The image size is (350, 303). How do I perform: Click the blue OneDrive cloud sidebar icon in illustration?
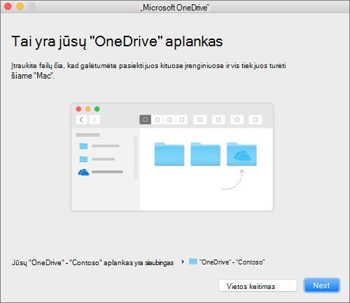tap(83, 173)
